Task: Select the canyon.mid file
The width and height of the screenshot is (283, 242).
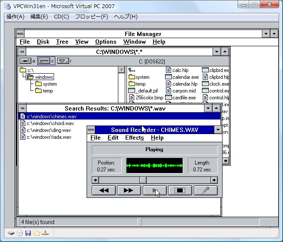Action: [181, 91]
